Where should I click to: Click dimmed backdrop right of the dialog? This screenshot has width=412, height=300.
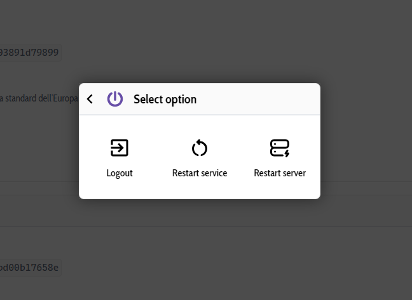click(x=366, y=141)
